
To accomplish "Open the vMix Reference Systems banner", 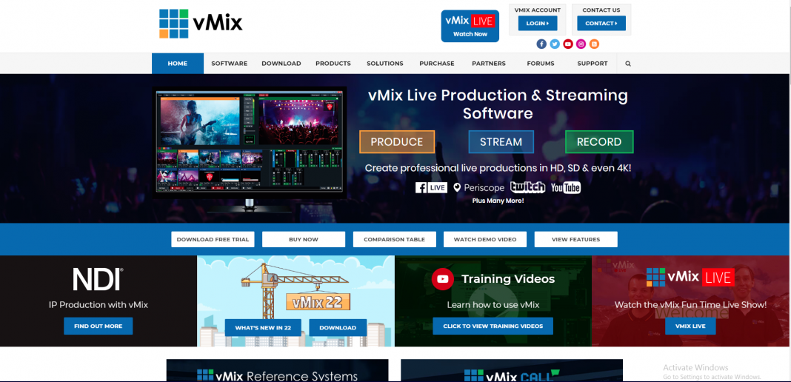I will pos(278,370).
